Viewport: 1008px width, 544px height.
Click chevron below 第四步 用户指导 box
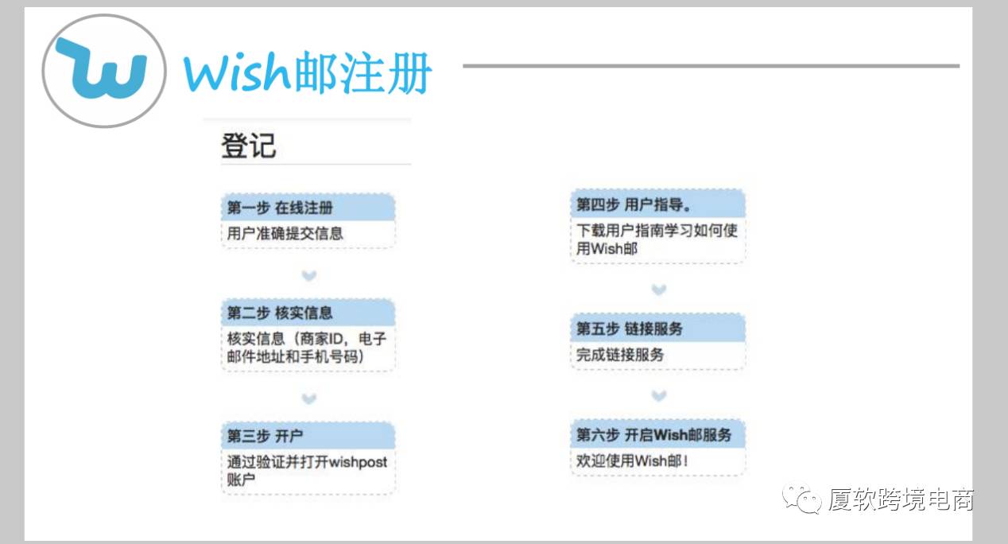pyautogui.click(x=658, y=289)
